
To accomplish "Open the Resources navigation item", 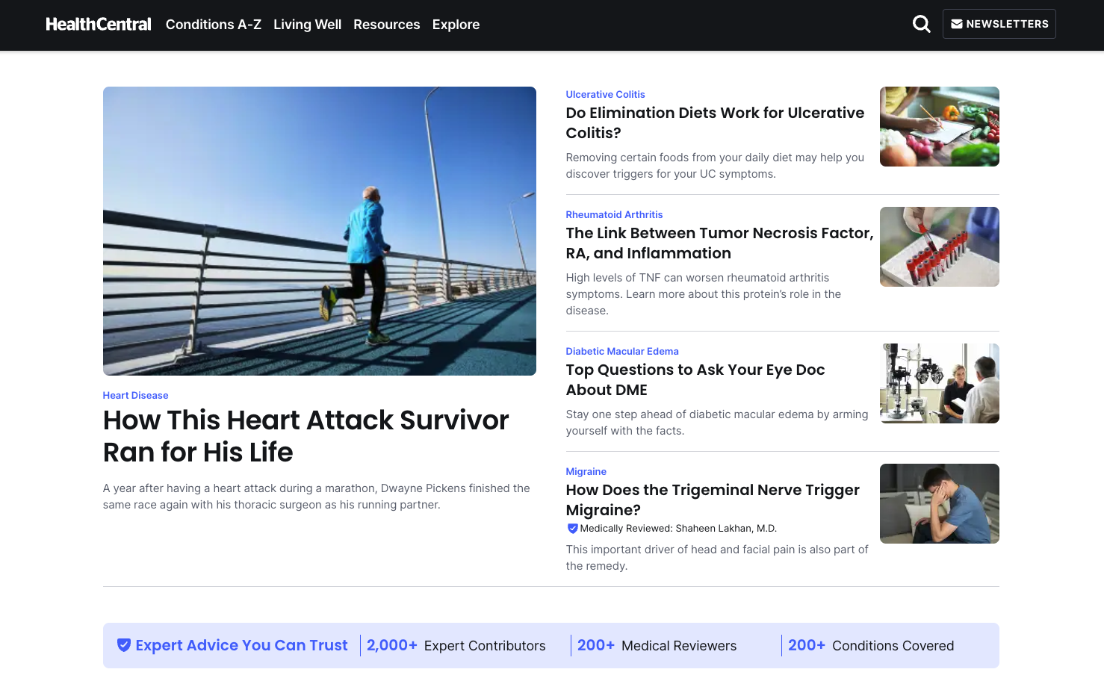I will coord(386,24).
